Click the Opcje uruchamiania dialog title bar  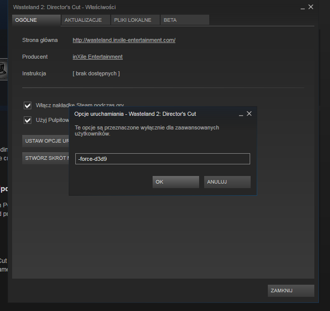tap(152, 114)
